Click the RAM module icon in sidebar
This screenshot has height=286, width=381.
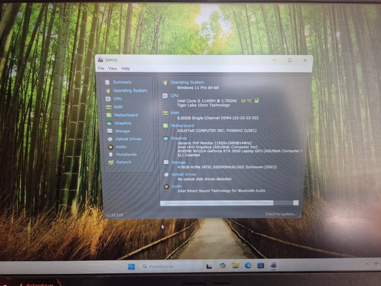108,107
